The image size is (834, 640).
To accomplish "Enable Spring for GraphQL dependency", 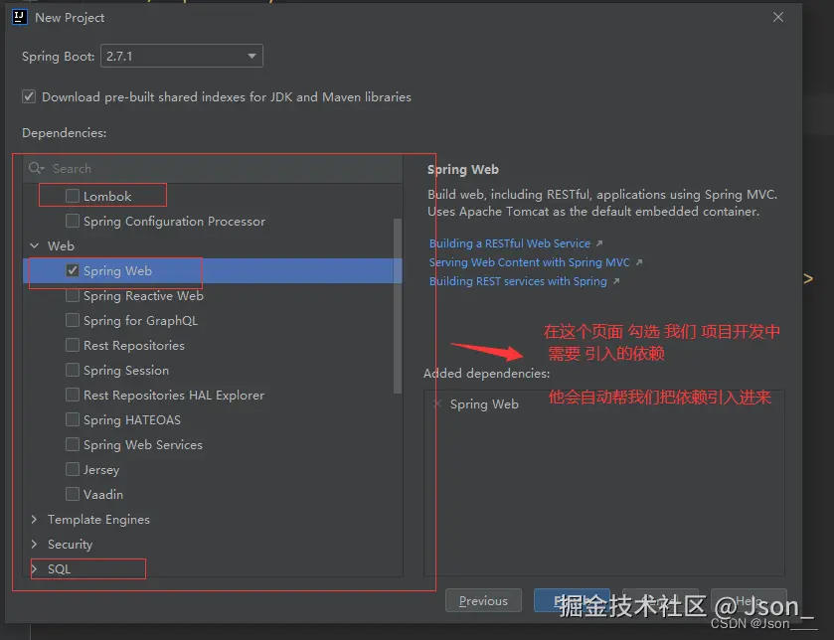I will tap(73, 320).
